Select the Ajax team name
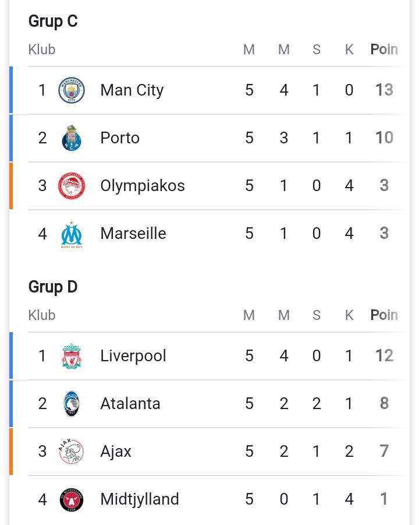This screenshot has height=525, width=419. click(x=116, y=452)
